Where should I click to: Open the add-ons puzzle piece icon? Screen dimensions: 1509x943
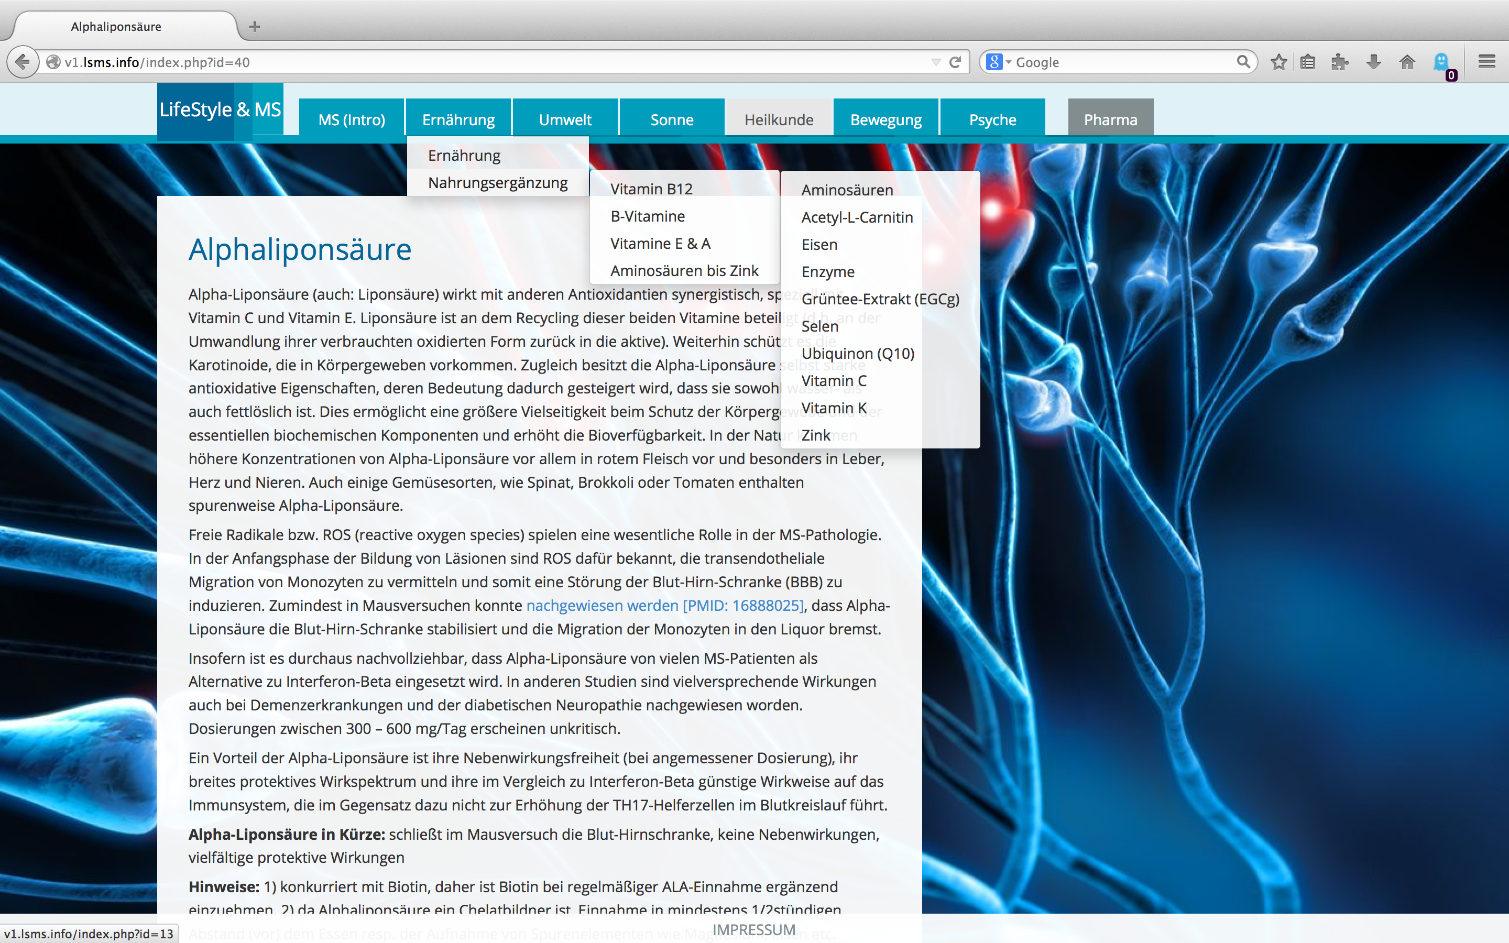(1339, 62)
